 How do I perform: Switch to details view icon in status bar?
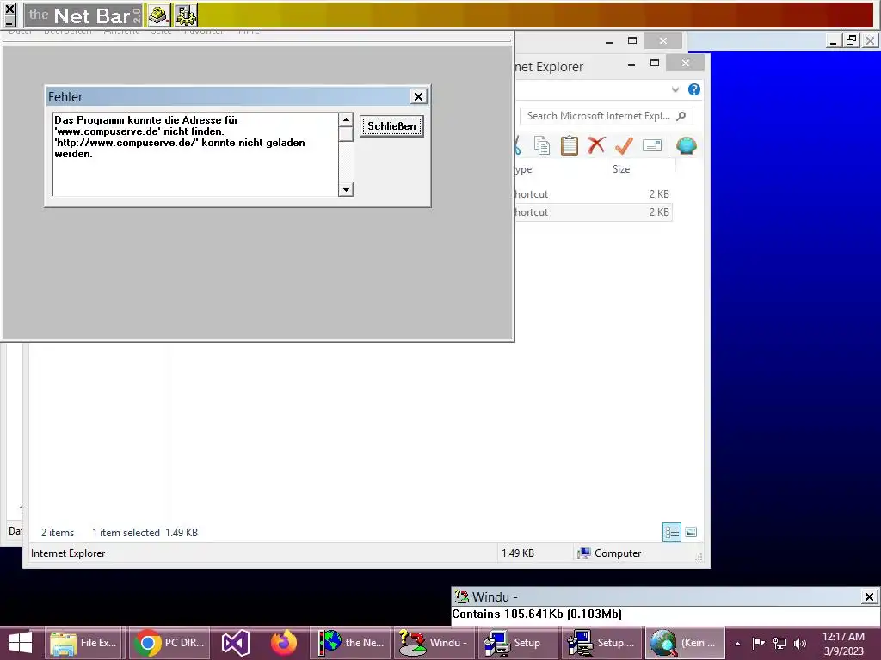point(671,532)
